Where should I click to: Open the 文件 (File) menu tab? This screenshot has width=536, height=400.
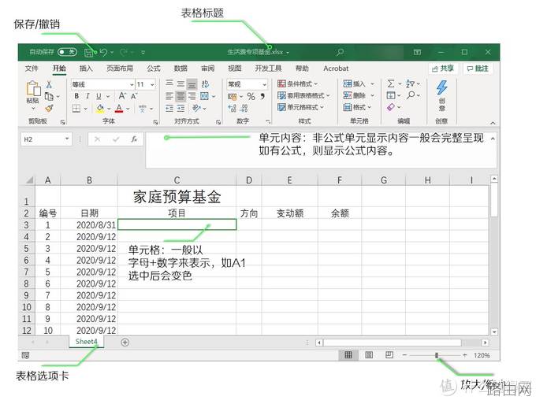(32, 69)
